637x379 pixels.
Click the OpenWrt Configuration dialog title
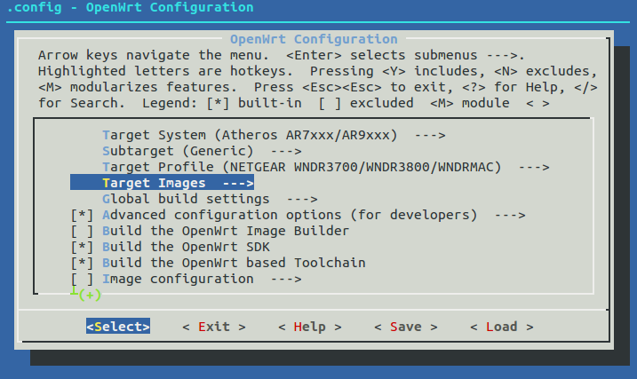tap(314, 39)
